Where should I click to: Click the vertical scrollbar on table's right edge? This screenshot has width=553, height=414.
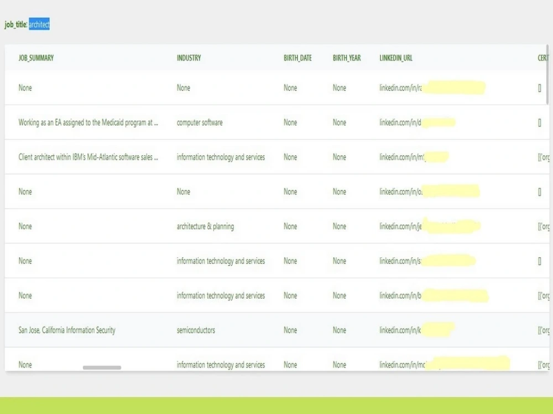547,75
